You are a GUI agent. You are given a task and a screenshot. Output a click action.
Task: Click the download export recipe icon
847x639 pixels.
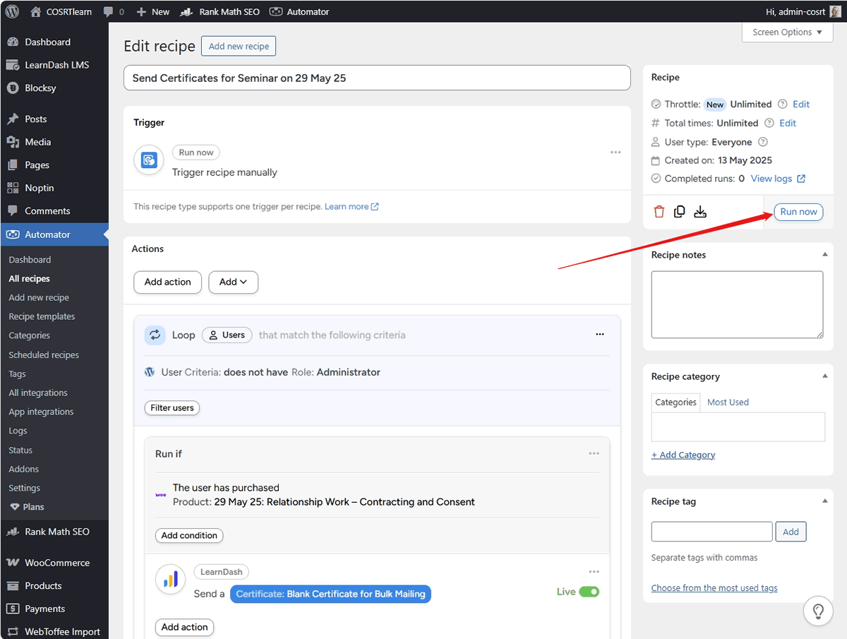coord(700,212)
